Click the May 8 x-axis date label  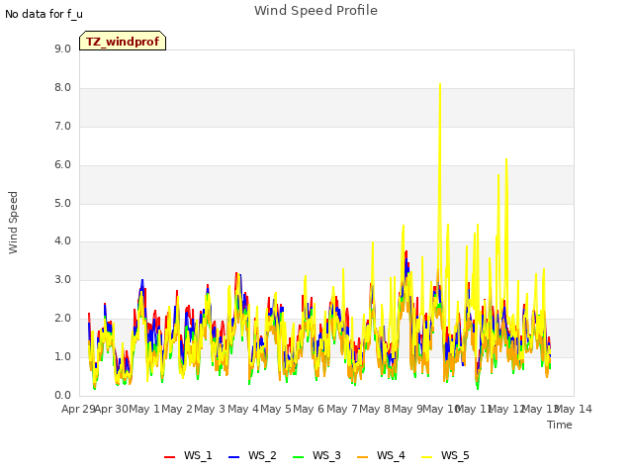(375, 409)
